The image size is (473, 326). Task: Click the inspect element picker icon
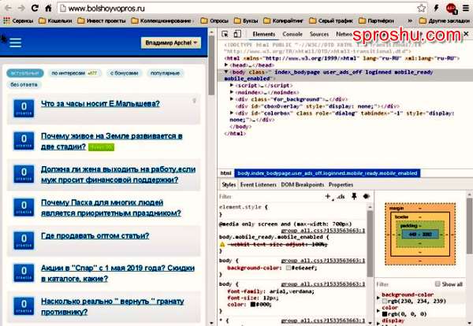225,35
